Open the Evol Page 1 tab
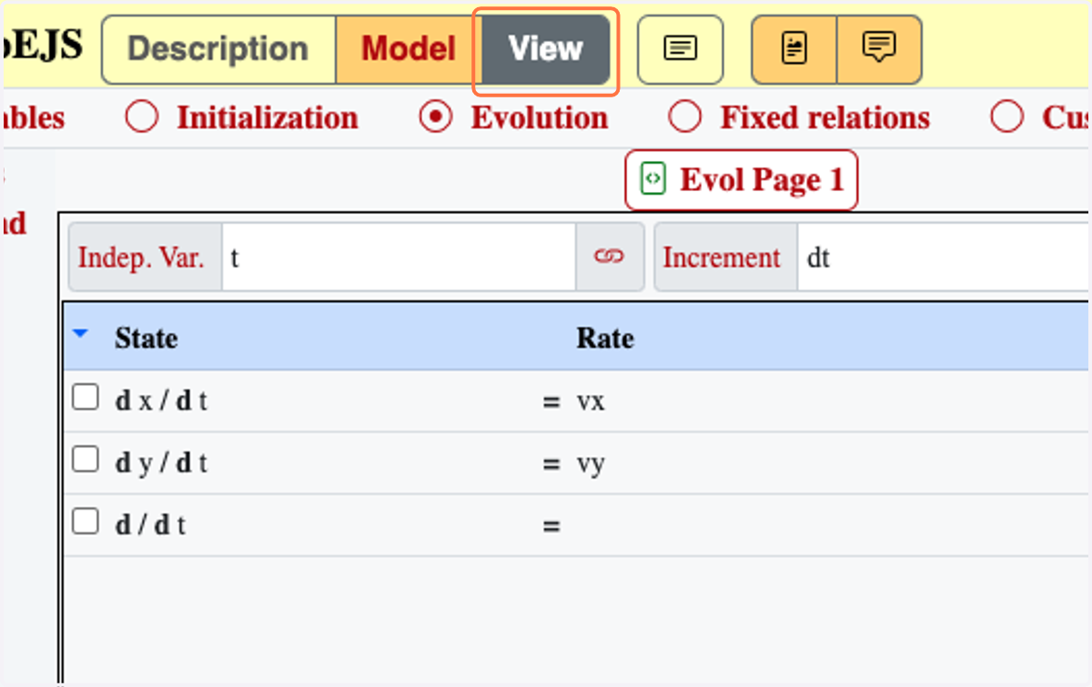This screenshot has width=1092, height=687. point(742,180)
